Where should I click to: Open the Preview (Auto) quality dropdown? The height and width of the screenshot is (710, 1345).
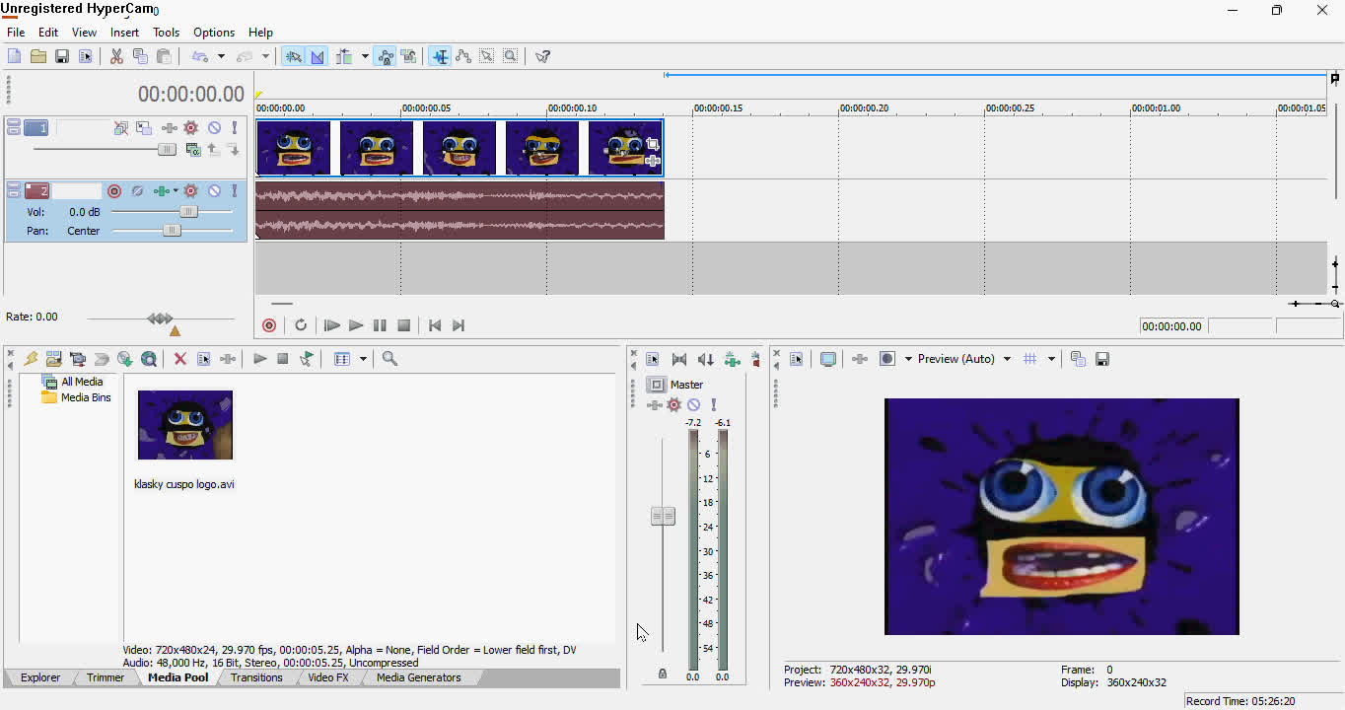1007,359
